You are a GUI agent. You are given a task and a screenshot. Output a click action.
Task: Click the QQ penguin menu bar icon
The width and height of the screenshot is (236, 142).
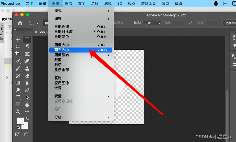click(216, 3)
